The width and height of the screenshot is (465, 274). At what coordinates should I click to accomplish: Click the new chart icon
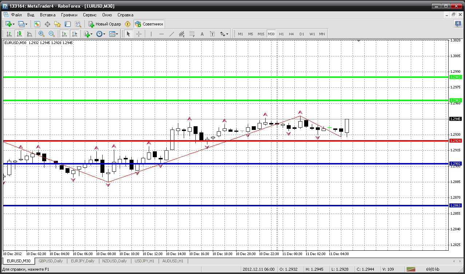tap(8, 24)
